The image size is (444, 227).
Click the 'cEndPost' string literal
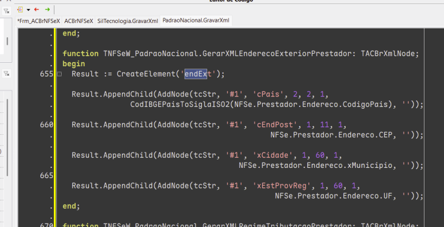click(x=275, y=125)
